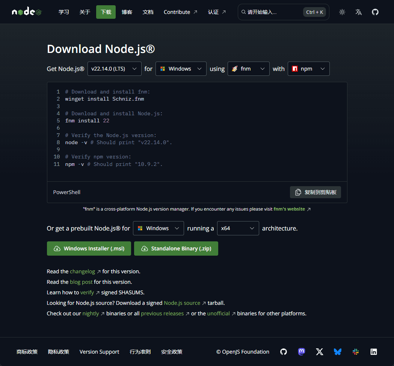Open the nightly binaries link

pos(91,313)
